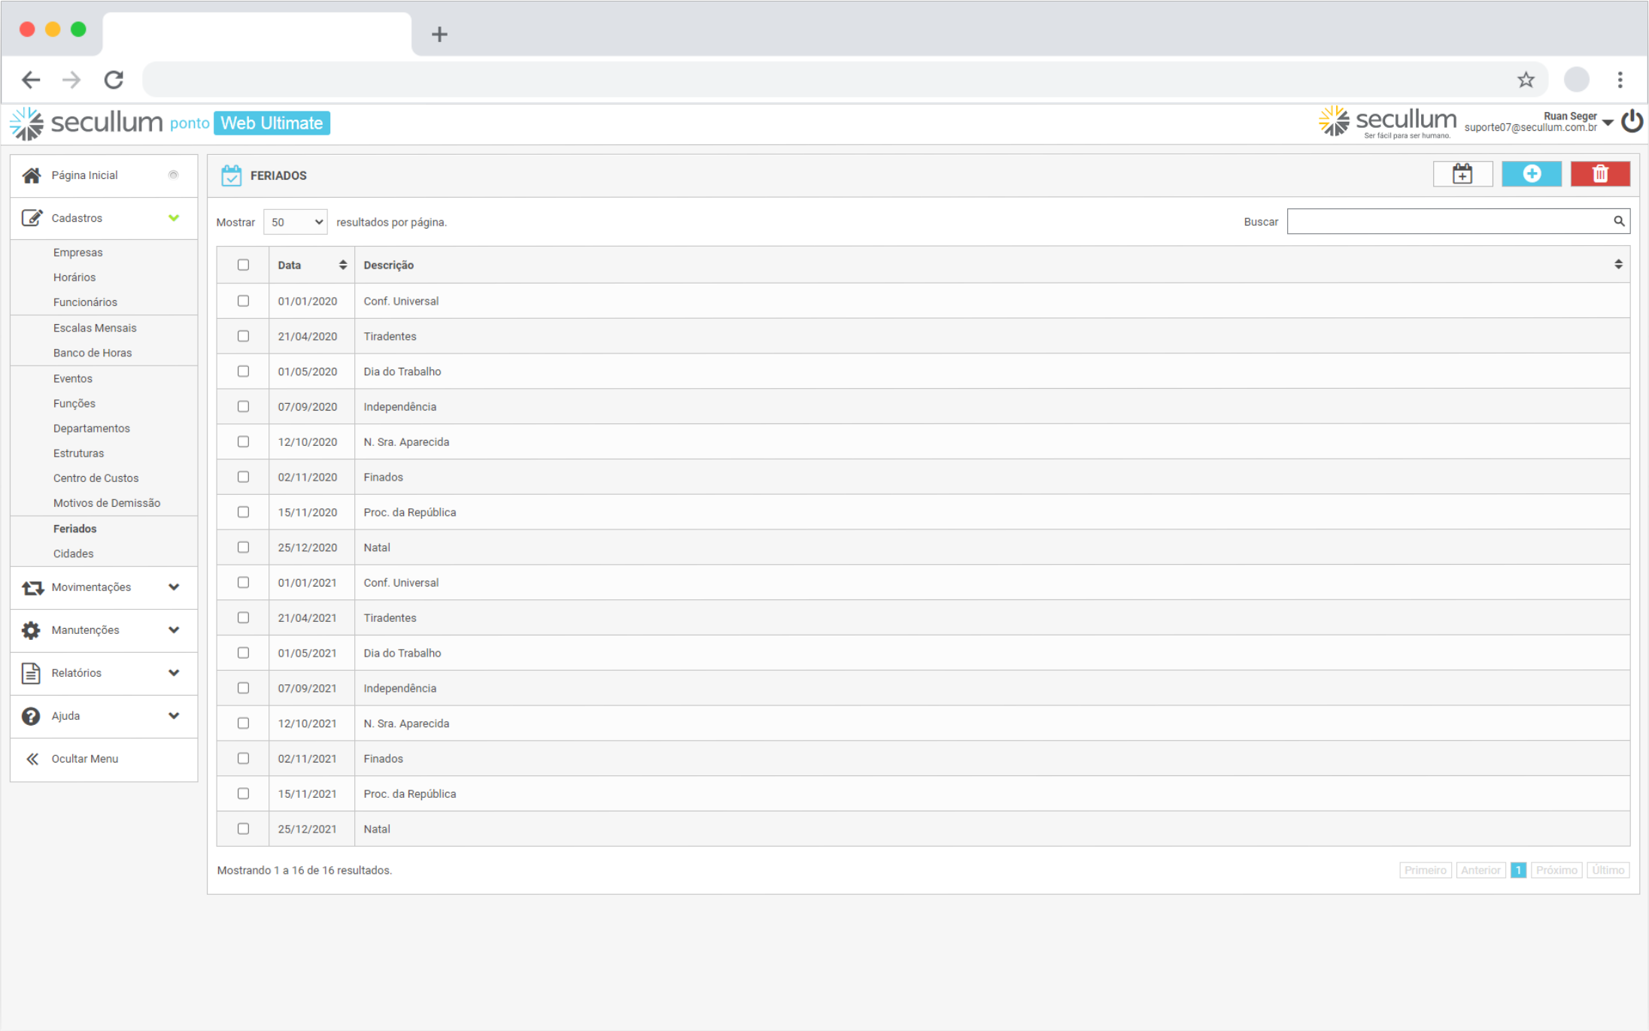The width and height of the screenshot is (1649, 1031).
Task: Open Funcionários in the sidebar
Action: [85, 302]
